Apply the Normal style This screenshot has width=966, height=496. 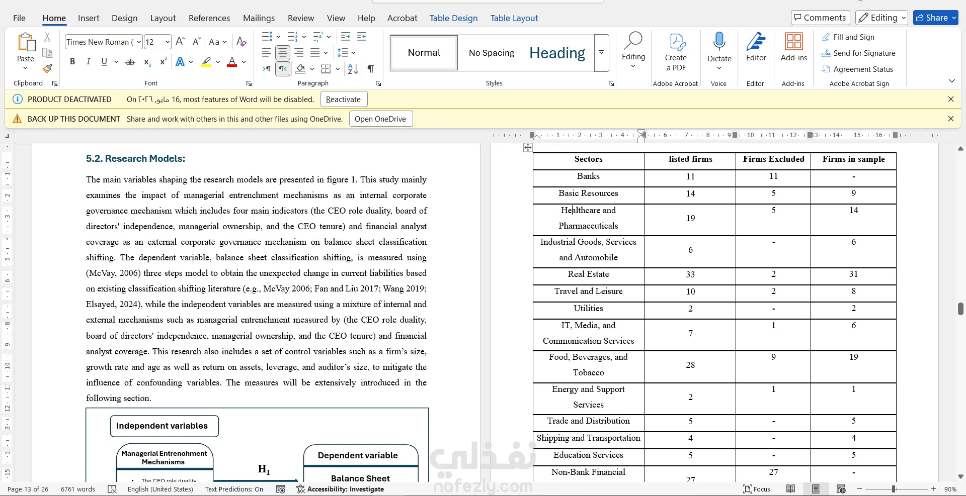click(424, 53)
